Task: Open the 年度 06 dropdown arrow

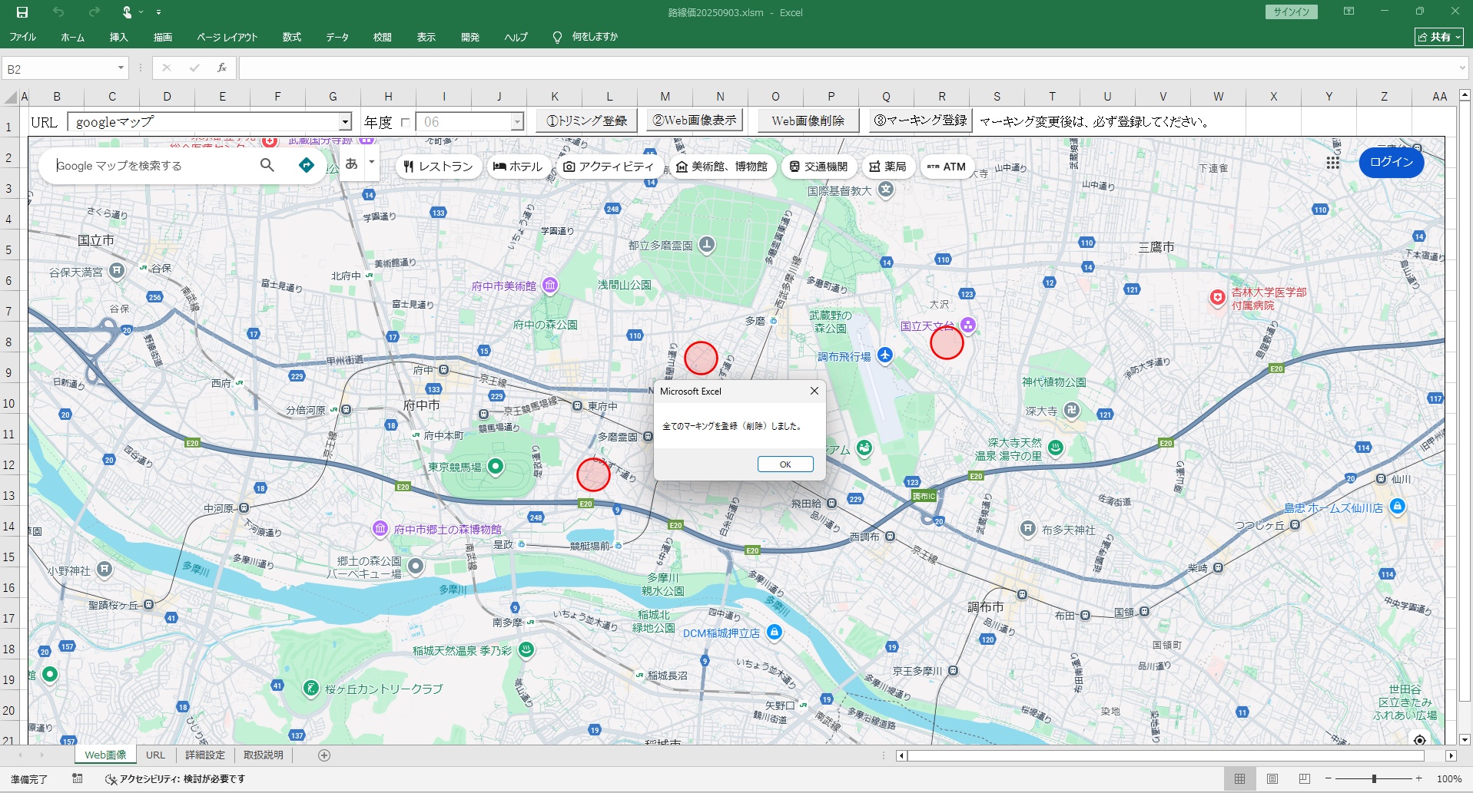Action: coord(517,122)
